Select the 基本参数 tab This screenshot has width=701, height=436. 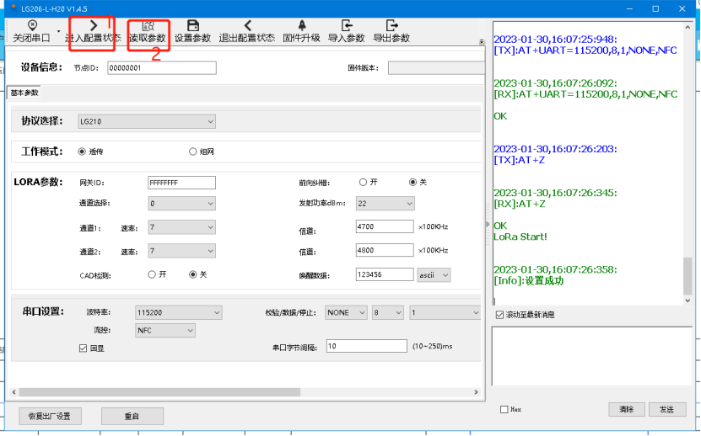pos(24,93)
